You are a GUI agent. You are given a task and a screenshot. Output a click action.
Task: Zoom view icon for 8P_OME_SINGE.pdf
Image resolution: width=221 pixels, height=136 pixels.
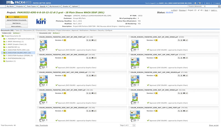(x=179, y=40)
